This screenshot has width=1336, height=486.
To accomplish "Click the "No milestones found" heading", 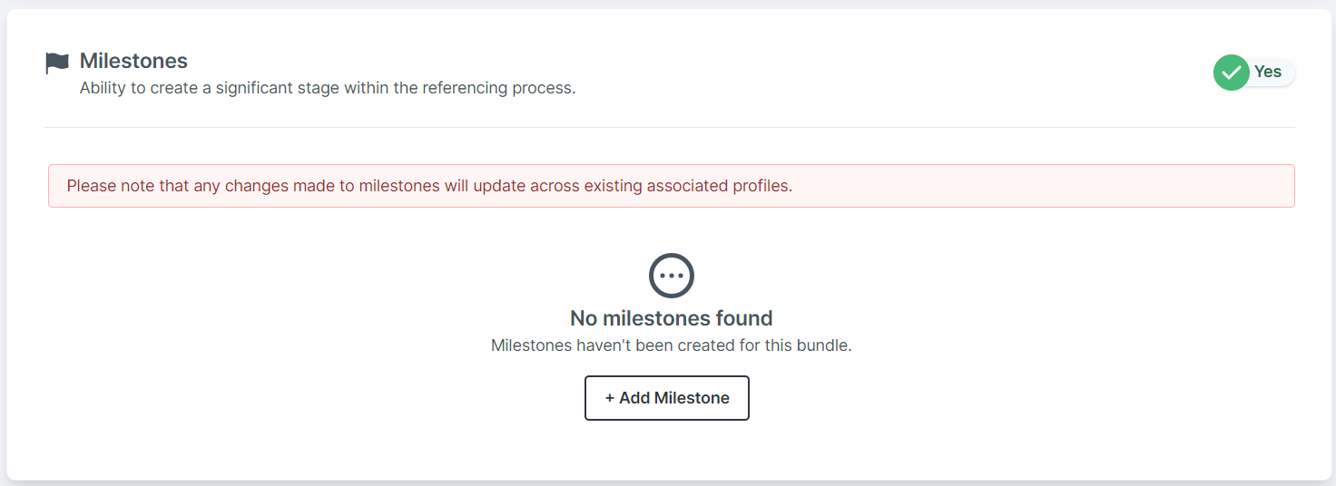I will pyautogui.click(x=672, y=318).
